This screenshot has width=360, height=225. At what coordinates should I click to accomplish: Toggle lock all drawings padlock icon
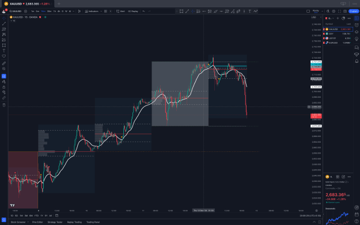pos(4,87)
